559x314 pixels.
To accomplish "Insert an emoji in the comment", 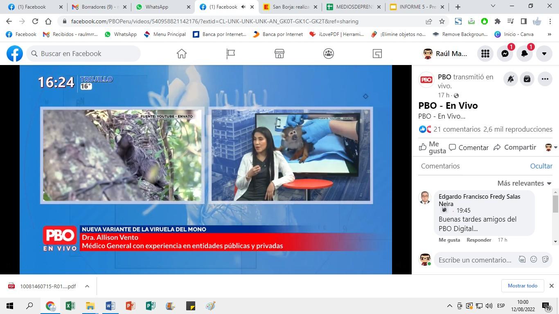I will click(534, 259).
